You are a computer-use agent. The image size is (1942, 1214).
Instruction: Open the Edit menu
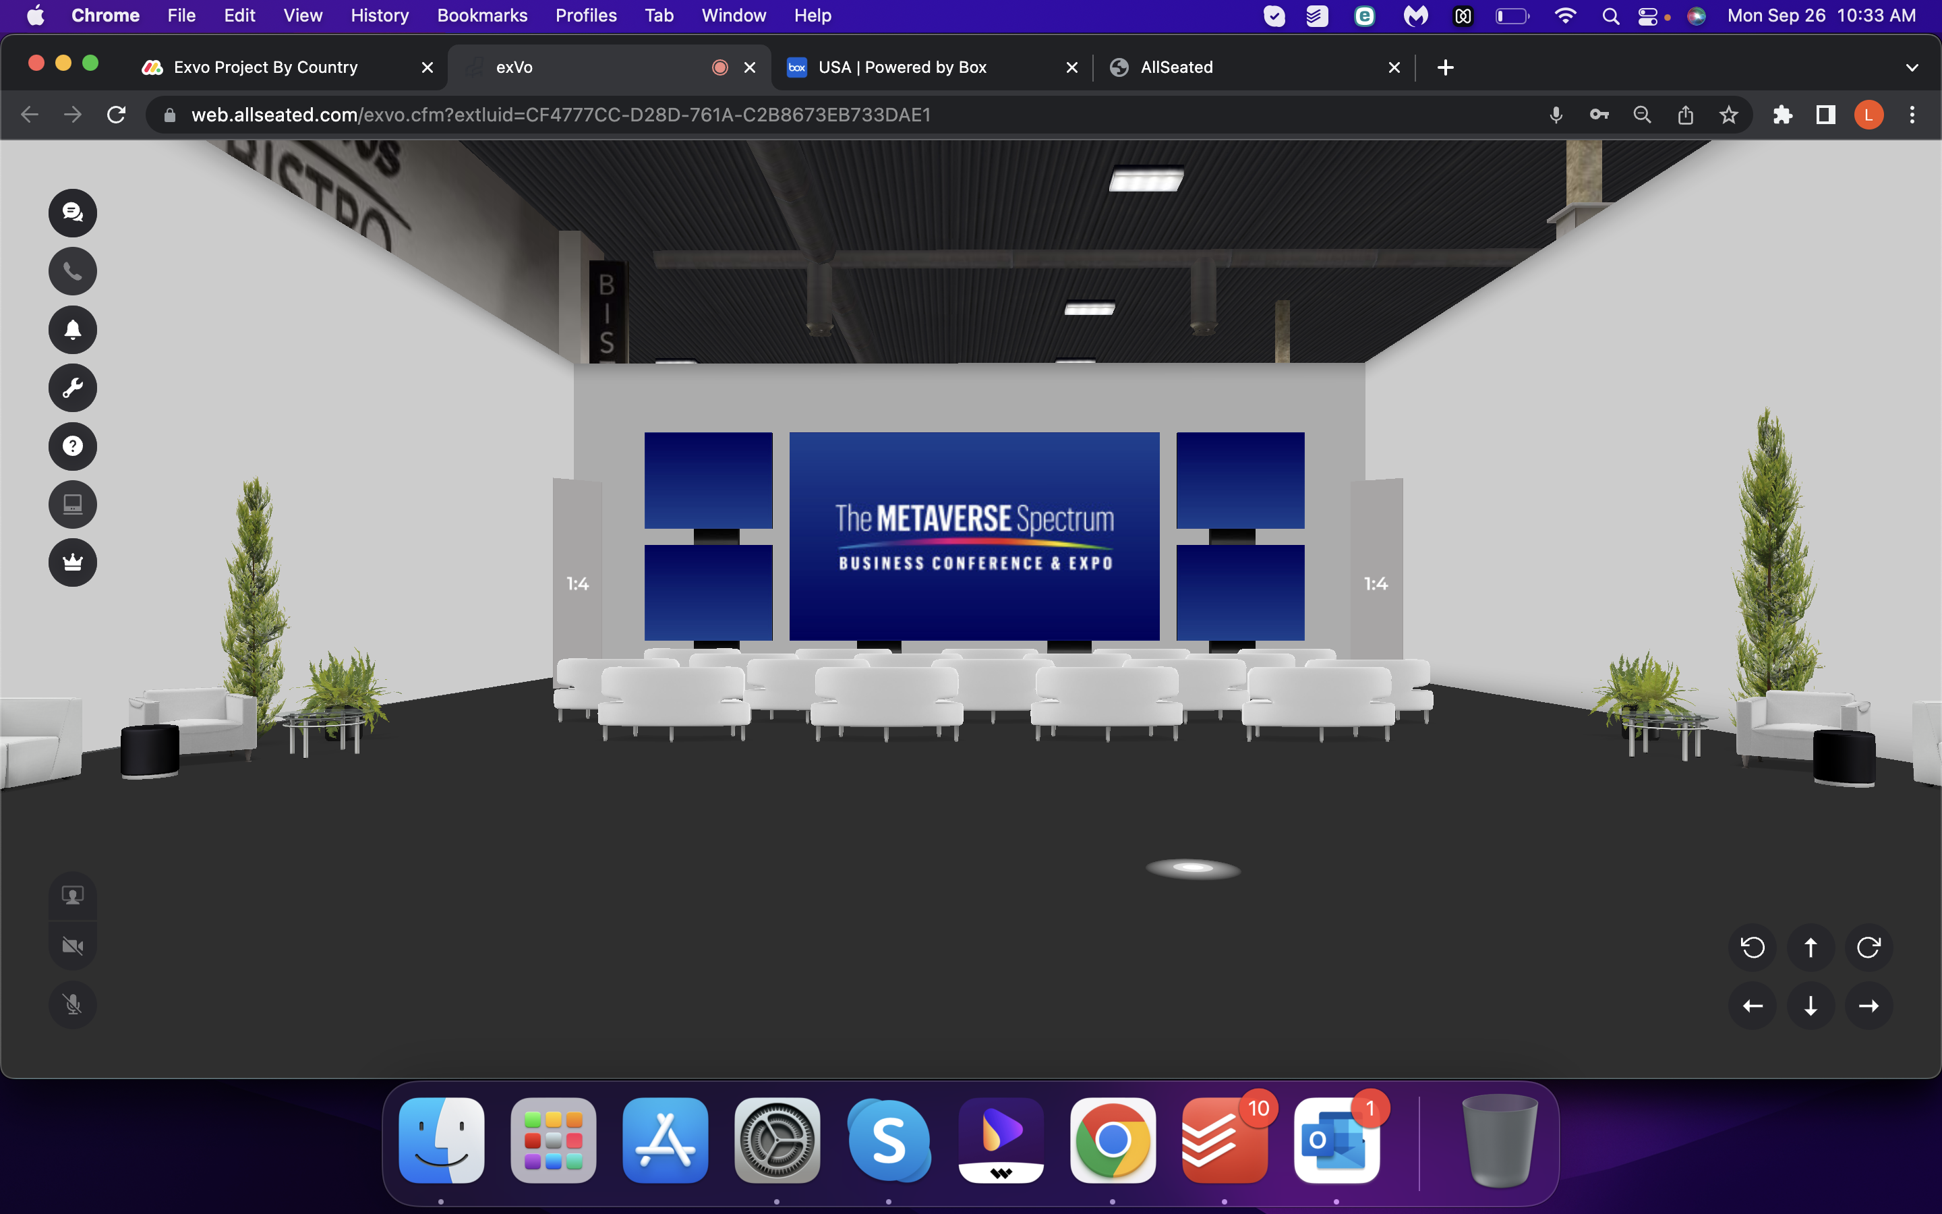239,16
